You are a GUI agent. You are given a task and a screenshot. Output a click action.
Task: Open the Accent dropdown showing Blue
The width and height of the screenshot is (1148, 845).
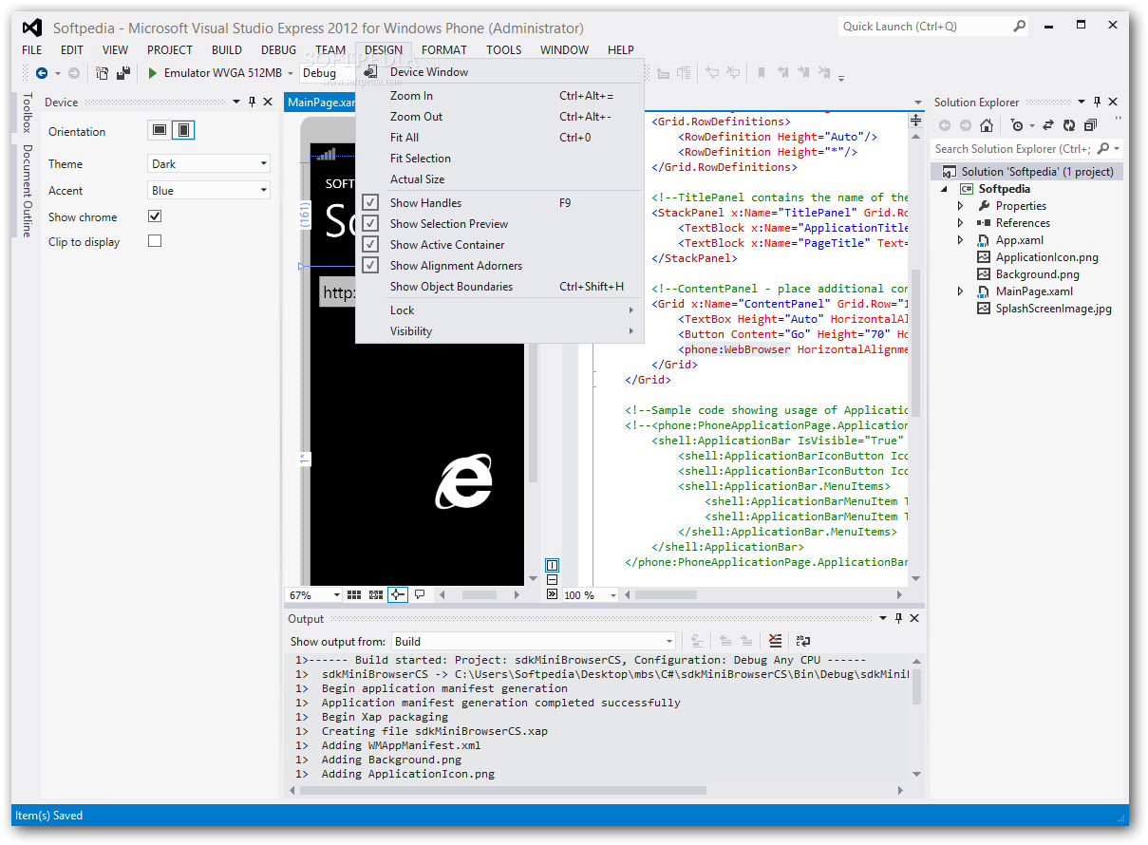(209, 190)
